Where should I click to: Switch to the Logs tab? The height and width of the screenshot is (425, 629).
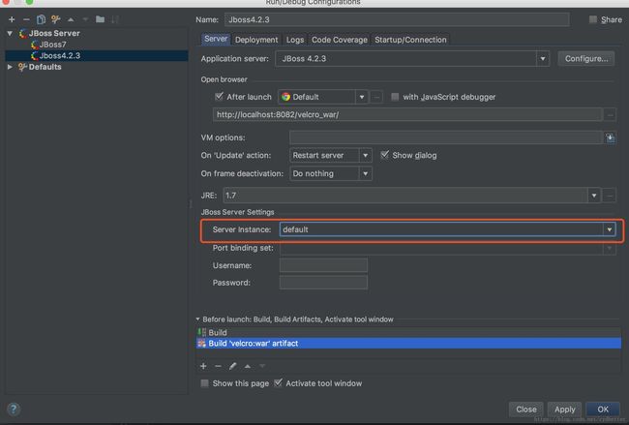click(x=295, y=40)
